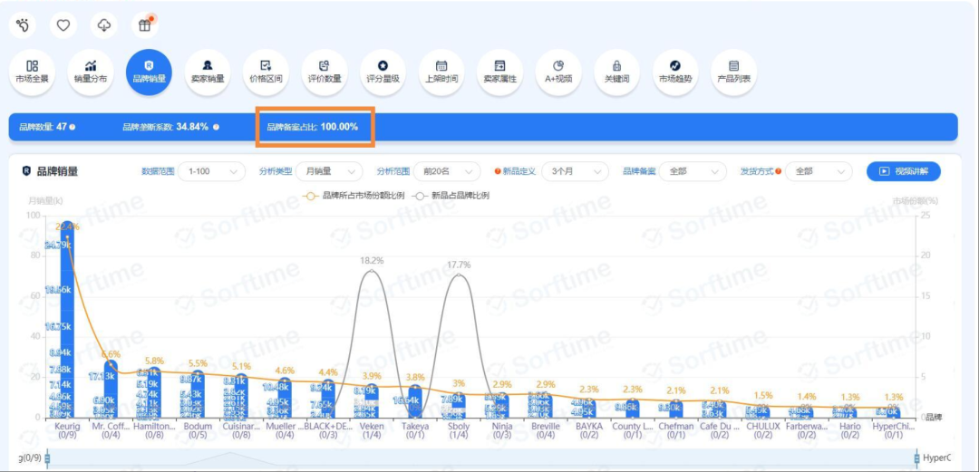This screenshot has height=472, width=979.
Task: Open the 分析范围 dropdown showing 前20名
Action: coord(447,171)
